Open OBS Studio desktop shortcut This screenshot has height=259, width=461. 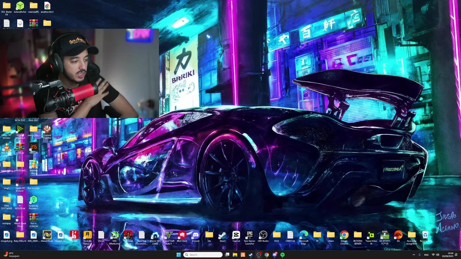tap(263, 237)
